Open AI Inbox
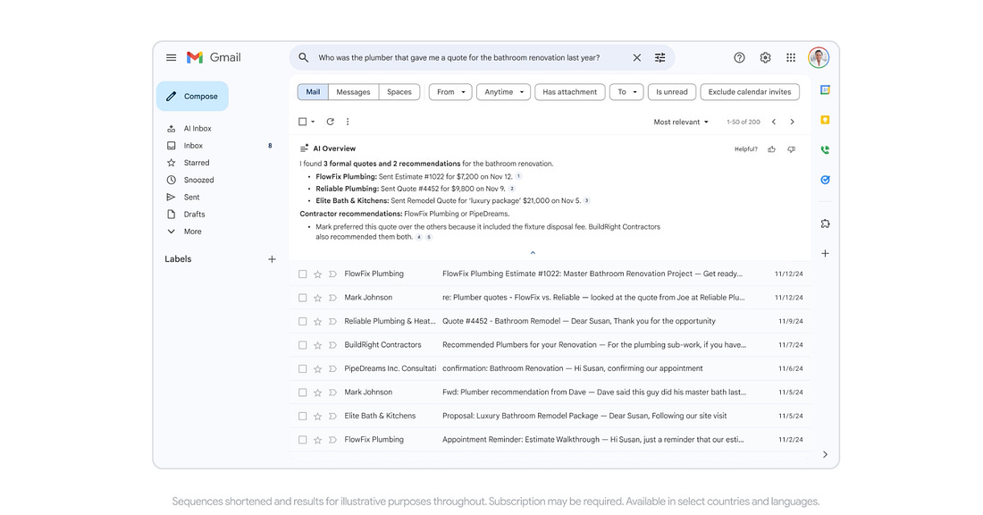The width and height of the screenshot is (983, 515). click(197, 129)
